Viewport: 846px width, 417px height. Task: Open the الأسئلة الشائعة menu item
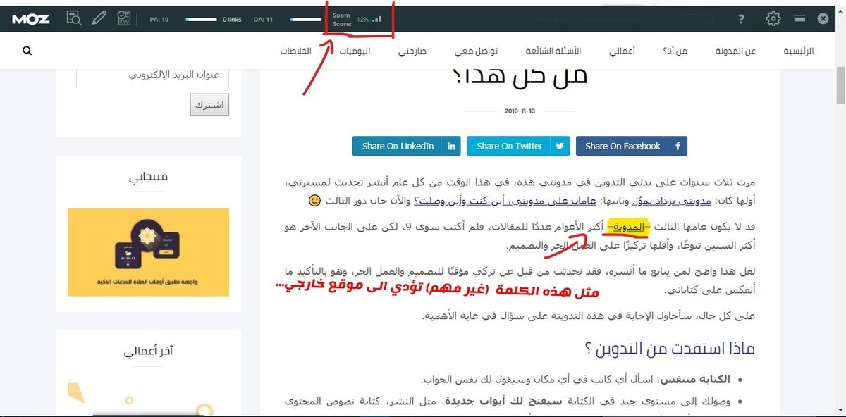[553, 51]
